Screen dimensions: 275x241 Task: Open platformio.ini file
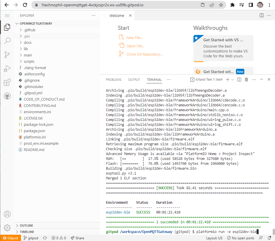pos(34,137)
